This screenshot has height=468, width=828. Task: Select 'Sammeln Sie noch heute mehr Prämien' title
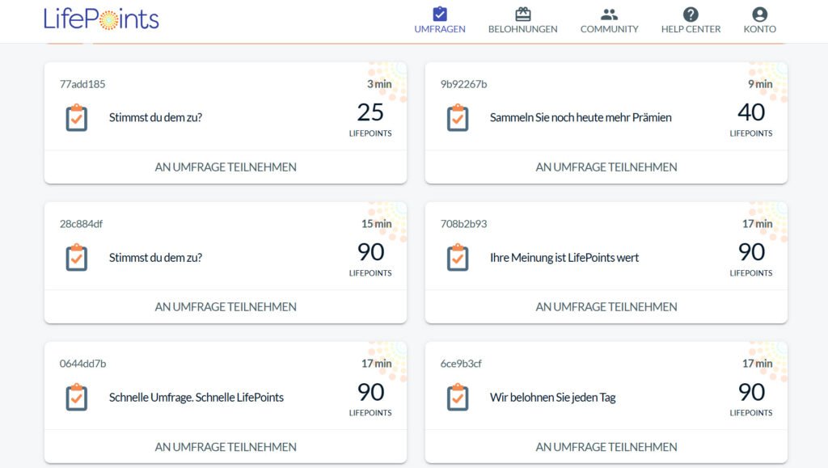581,118
